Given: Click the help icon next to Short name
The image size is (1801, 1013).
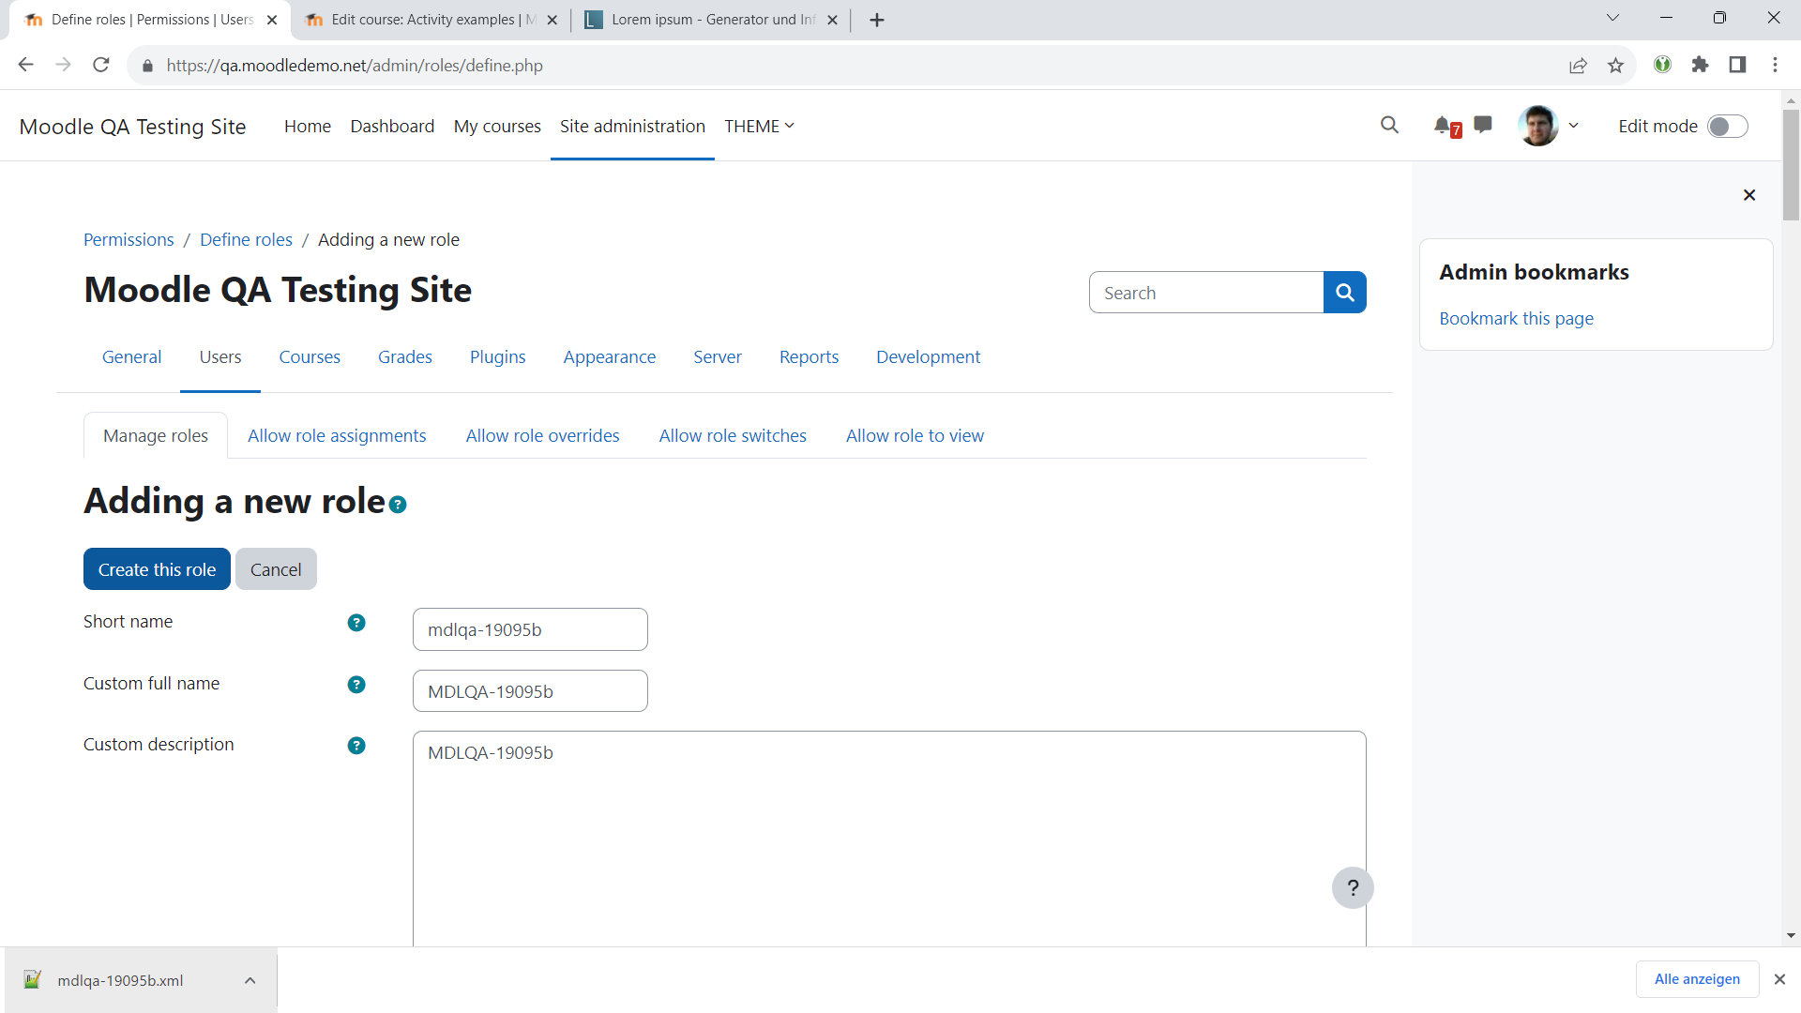Looking at the screenshot, I should pyautogui.click(x=356, y=623).
